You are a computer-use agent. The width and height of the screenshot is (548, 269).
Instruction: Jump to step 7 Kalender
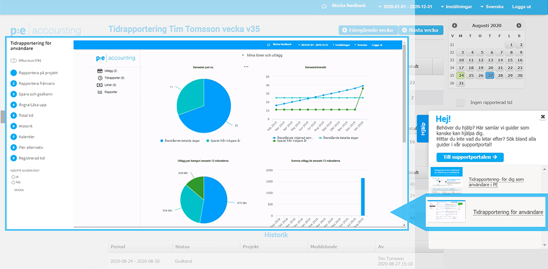[x=22, y=136]
